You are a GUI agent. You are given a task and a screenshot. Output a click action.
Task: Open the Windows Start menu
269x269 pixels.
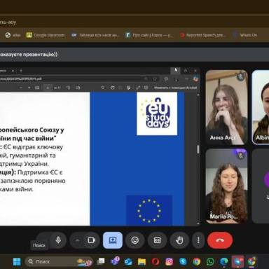tap(17, 261)
